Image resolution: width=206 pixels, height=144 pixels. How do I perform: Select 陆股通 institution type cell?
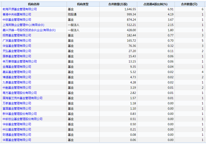72,15
